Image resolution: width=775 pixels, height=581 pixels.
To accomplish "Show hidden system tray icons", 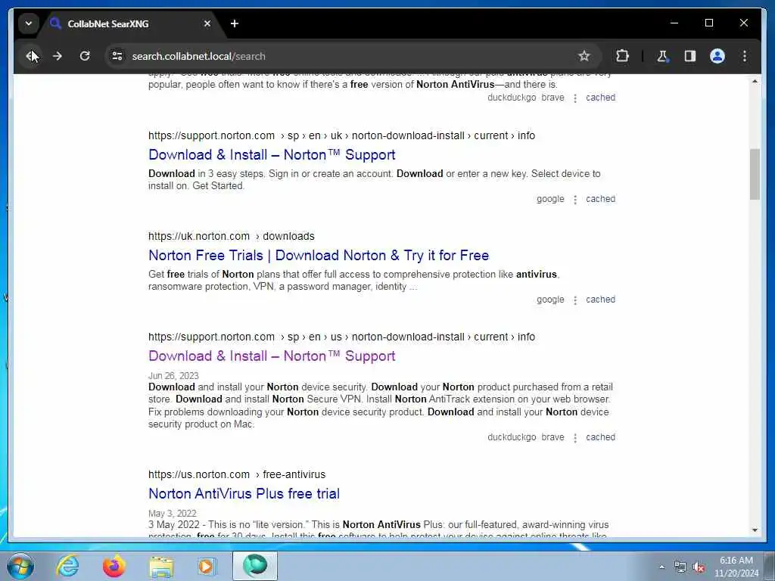I will pos(661,567).
